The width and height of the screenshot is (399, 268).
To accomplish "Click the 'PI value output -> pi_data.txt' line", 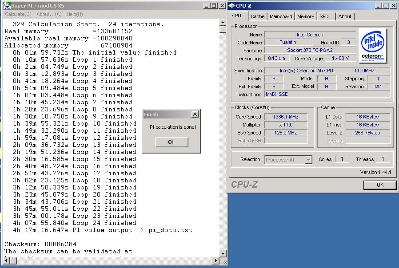I will coord(103,230).
